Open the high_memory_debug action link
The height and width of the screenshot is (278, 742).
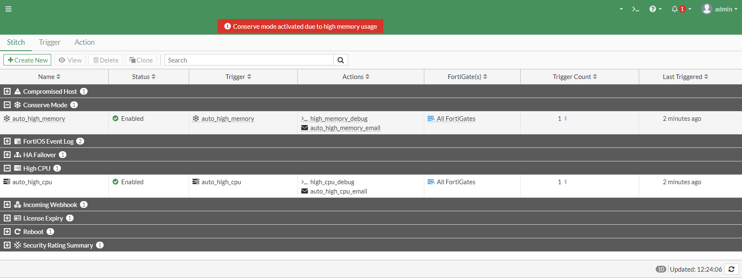(339, 119)
